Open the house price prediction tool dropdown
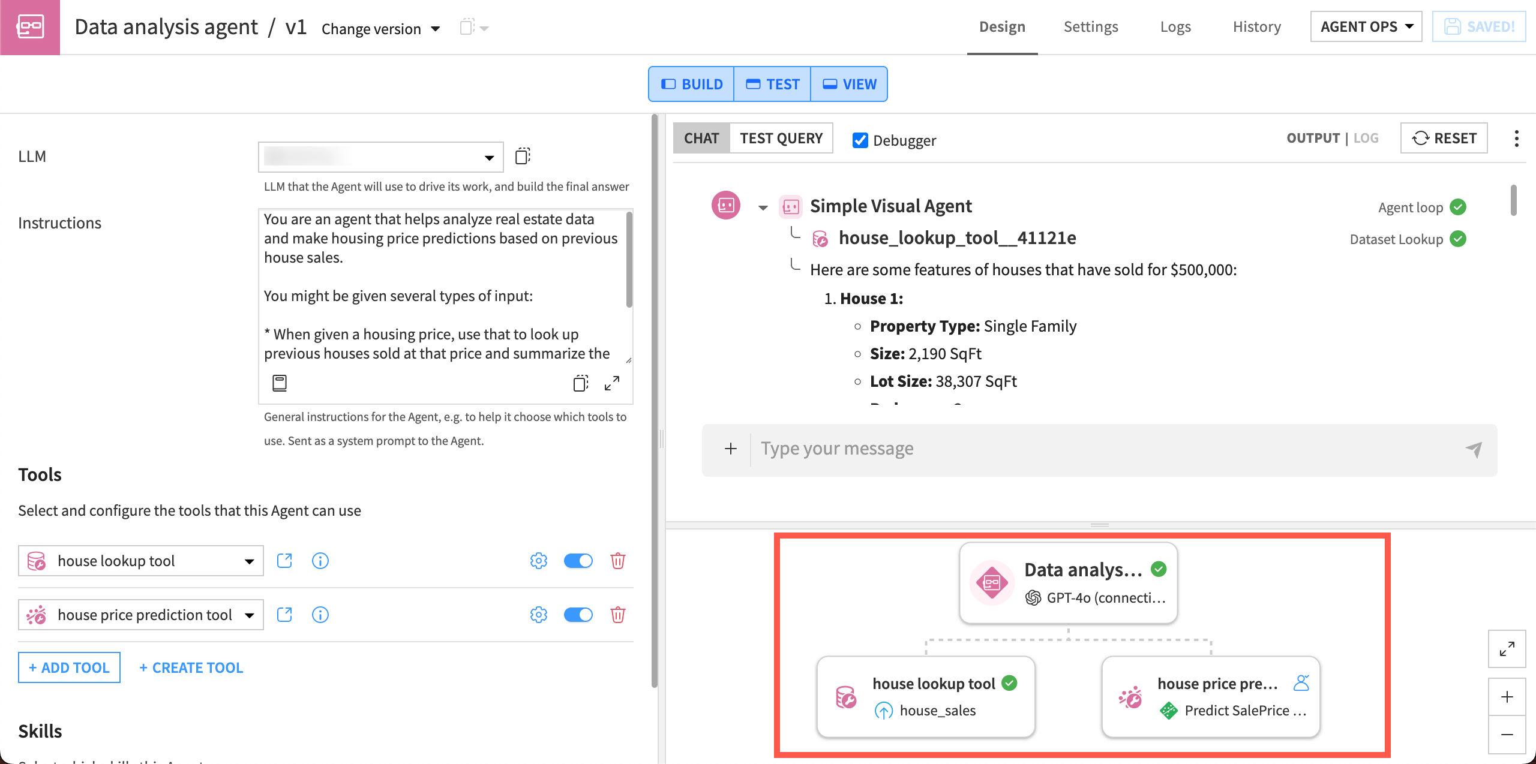This screenshot has height=764, width=1536. [x=141, y=615]
